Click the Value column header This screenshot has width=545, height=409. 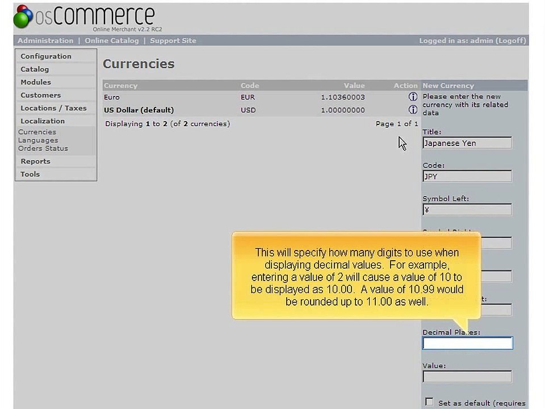pos(354,85)
